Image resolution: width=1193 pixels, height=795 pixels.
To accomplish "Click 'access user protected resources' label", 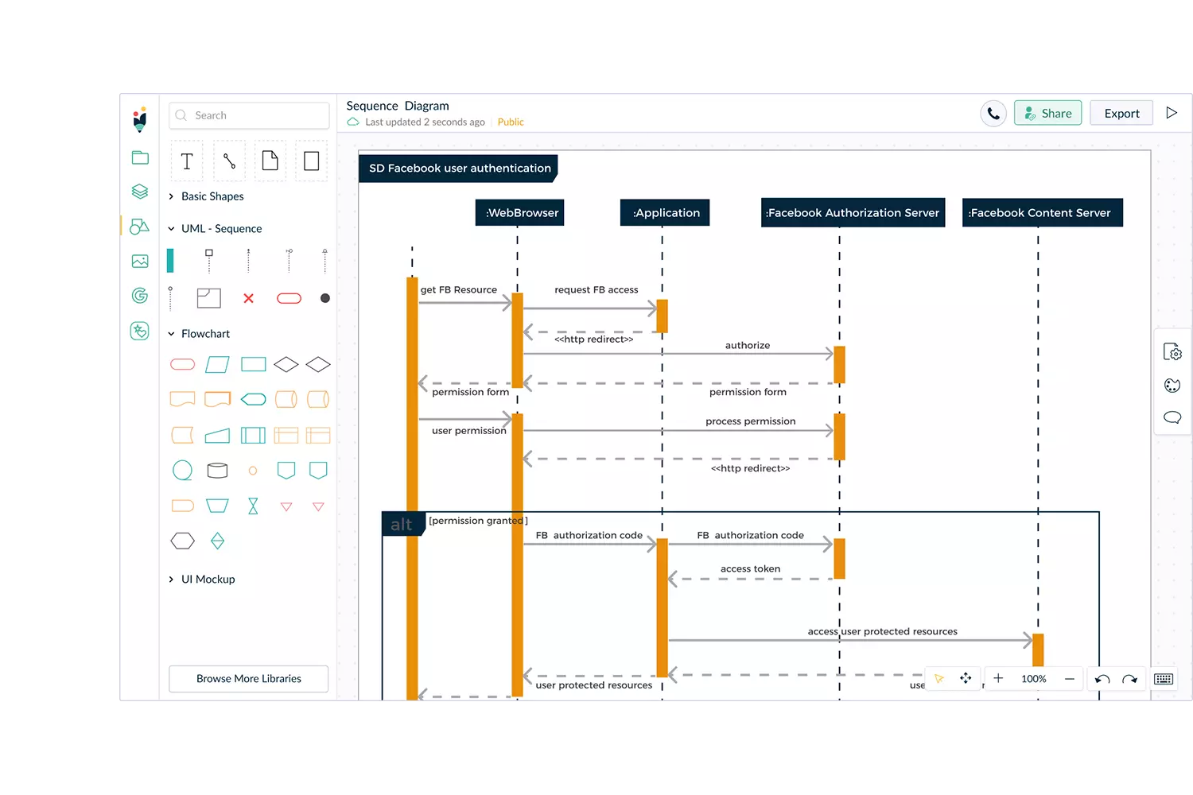I will (883, 631).
